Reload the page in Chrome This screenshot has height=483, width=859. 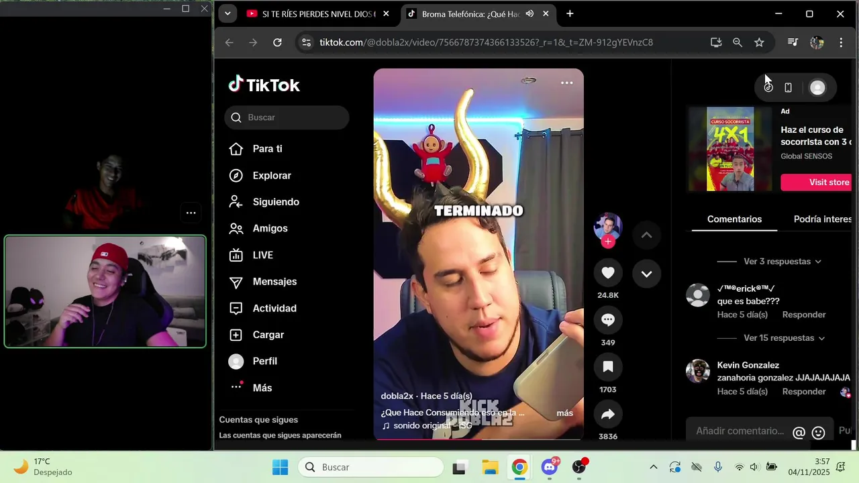click(x=277, y=42)
